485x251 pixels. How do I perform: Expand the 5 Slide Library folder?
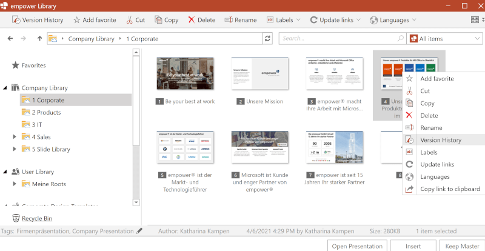(x=14, y=149)
